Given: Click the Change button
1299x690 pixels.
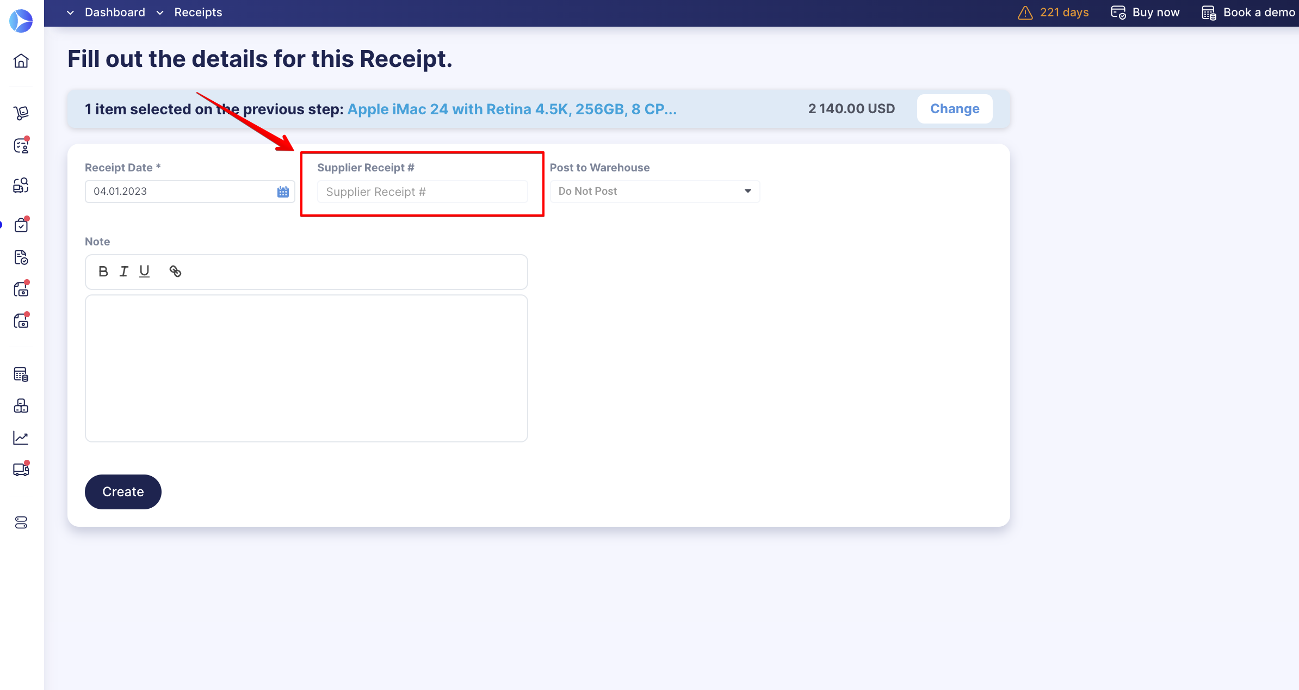Looking at the screenshot, I should tap(955, 109).
